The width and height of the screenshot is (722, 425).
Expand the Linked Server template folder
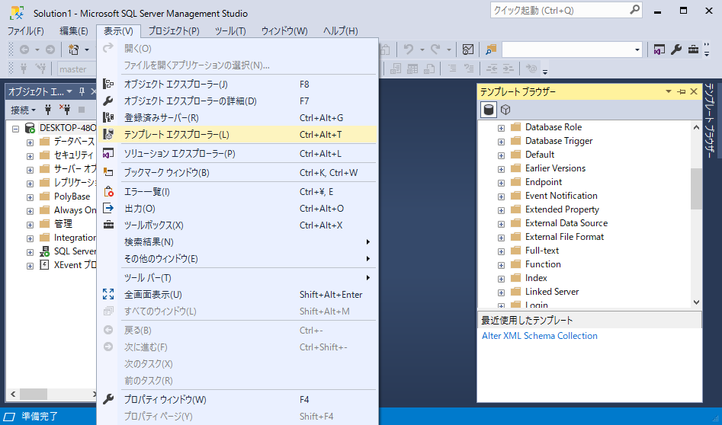(501, 293)
